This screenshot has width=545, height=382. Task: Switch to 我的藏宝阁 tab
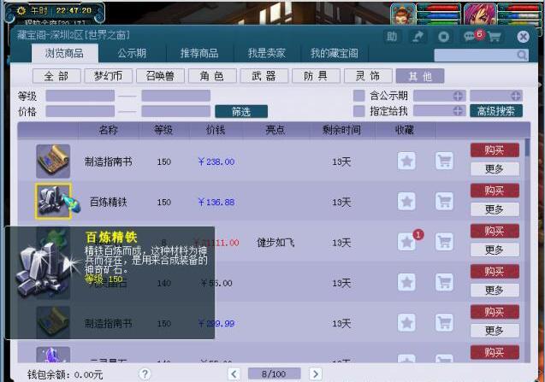(x=334, y=54)
